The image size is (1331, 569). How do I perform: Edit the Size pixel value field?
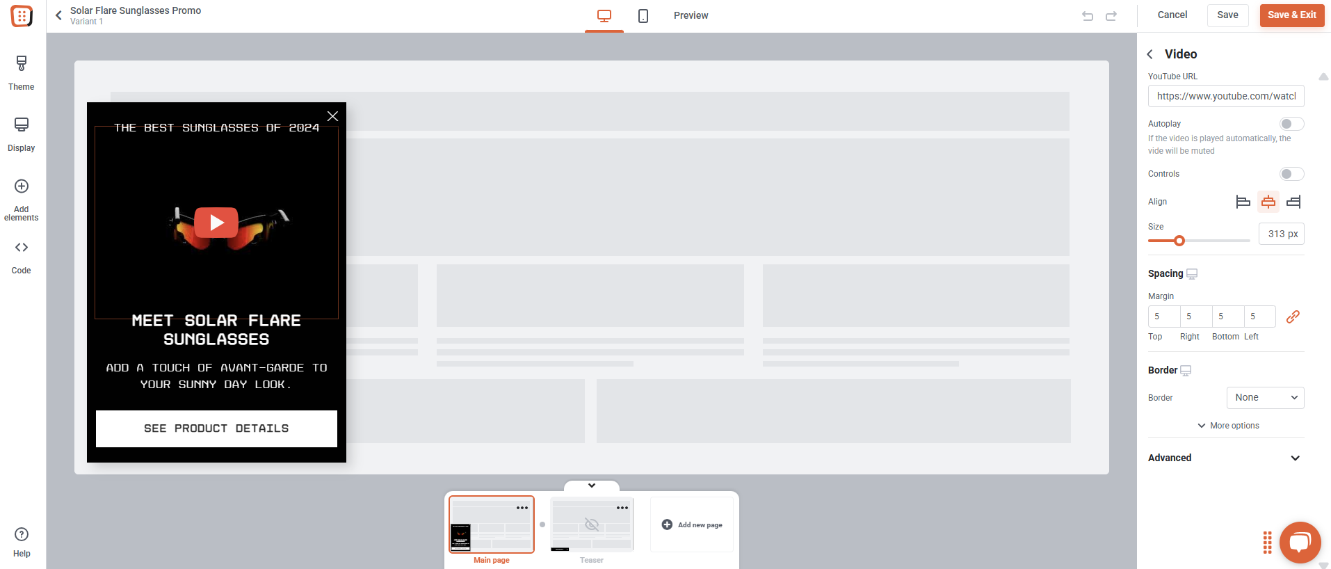1282,234
